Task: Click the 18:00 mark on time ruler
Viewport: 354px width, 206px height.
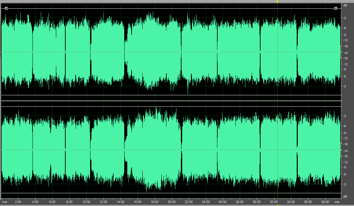Action: click(x=154, y=202)
